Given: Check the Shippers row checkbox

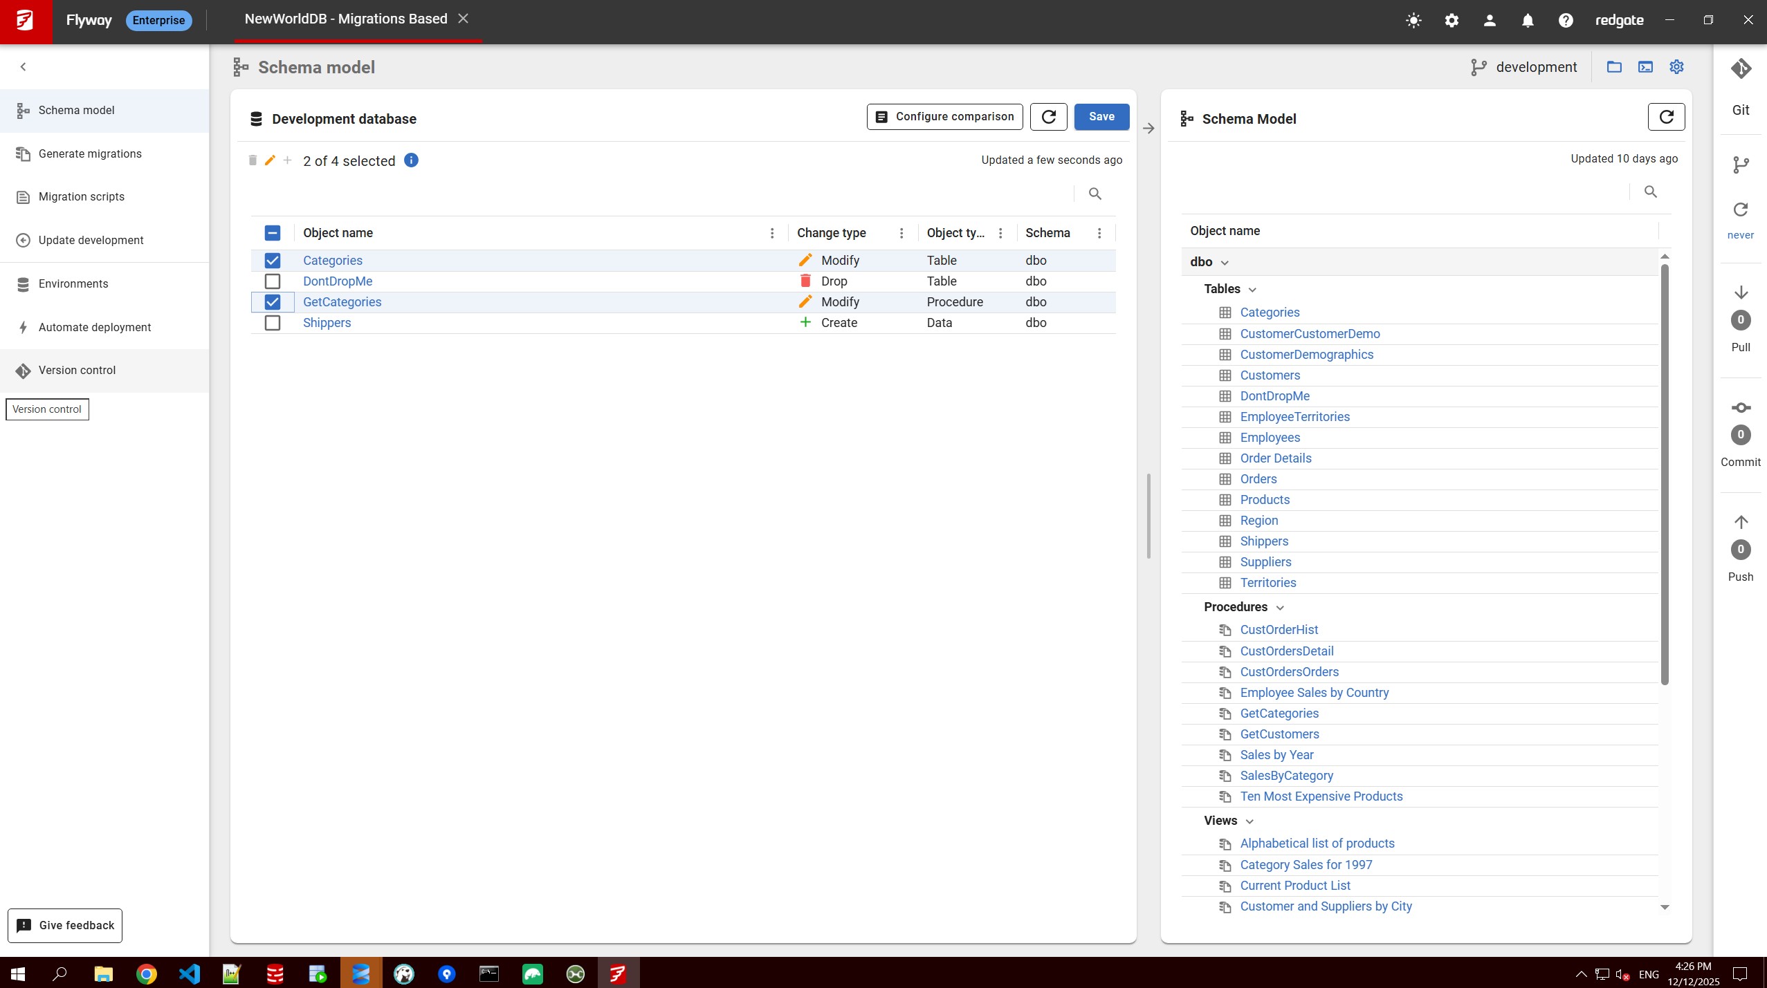Looking at the screenshot, I should (272, 323).
